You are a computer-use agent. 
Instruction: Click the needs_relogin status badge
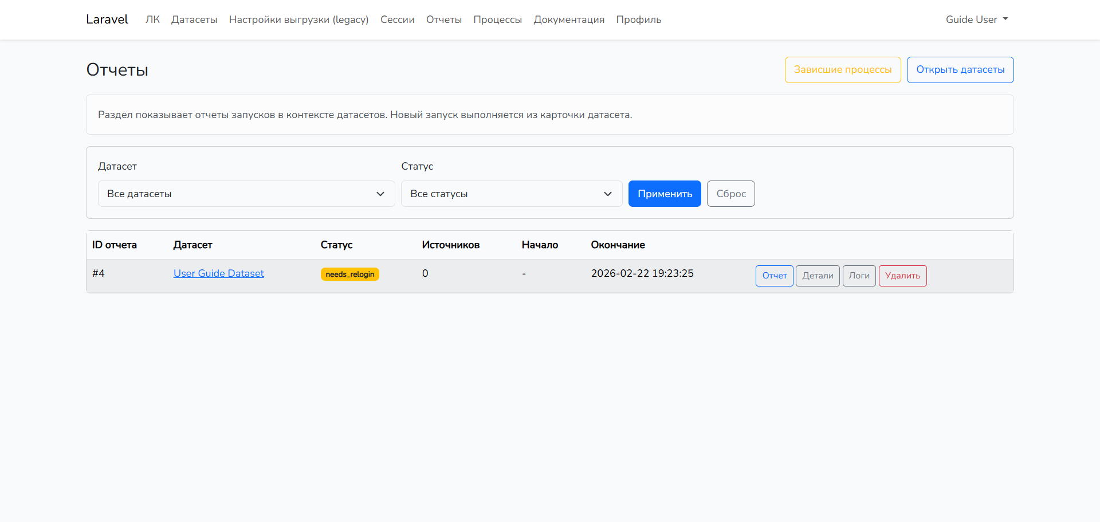pyautogui.click(x=349, y=274)
